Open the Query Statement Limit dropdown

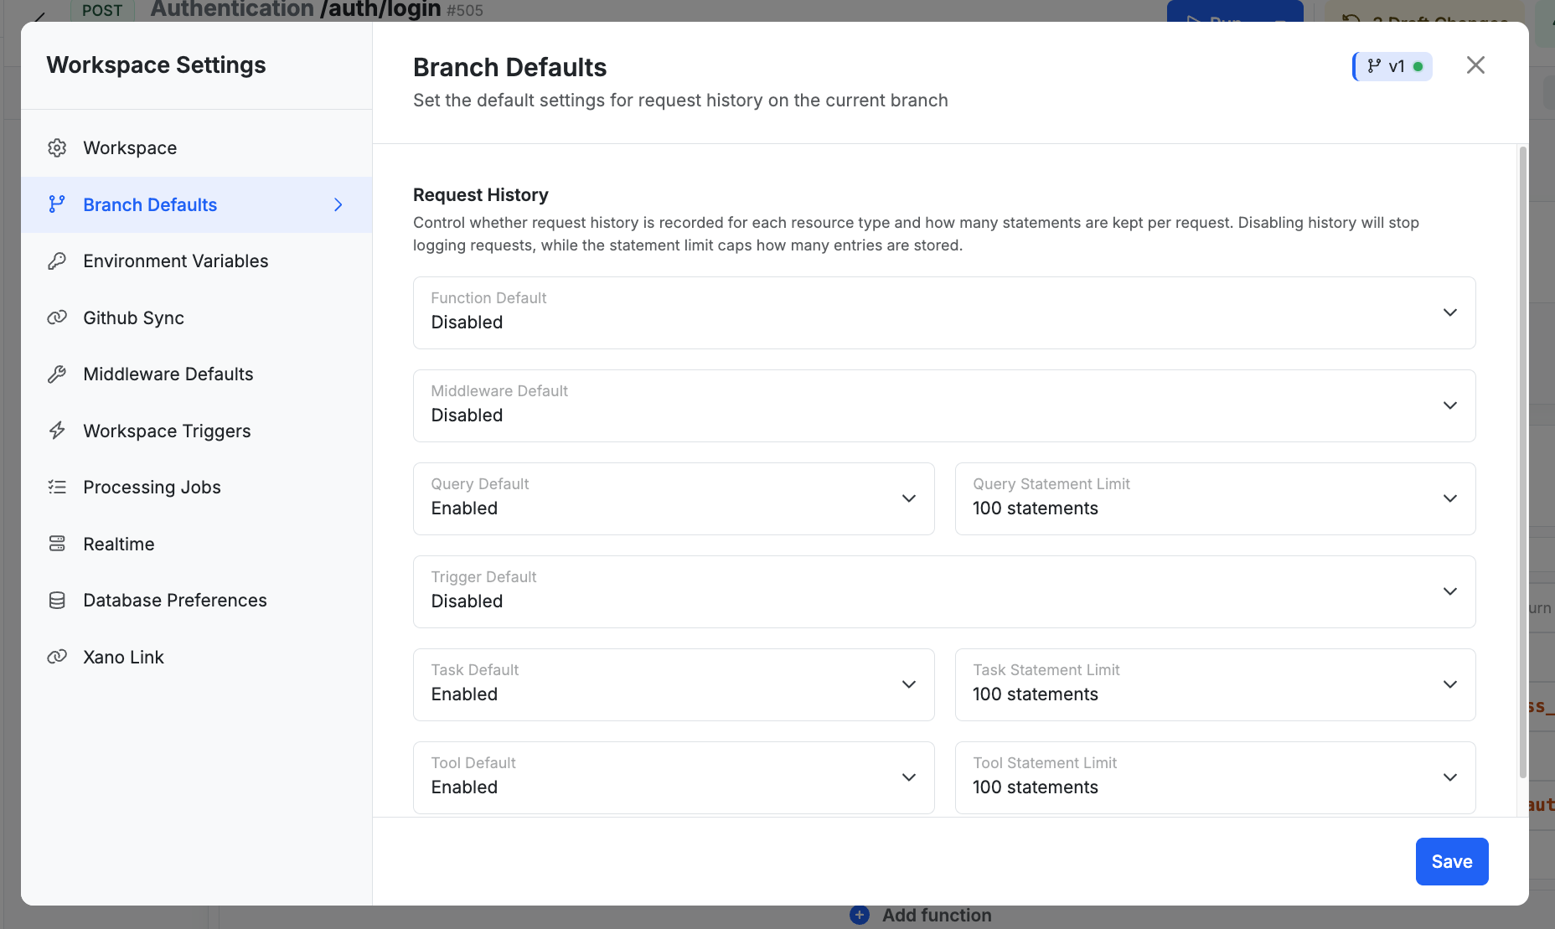pos(1449,498)
